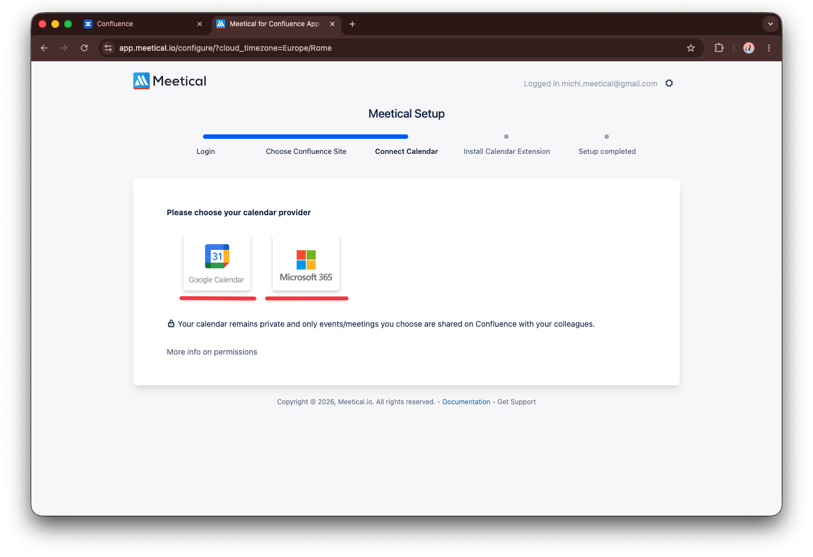Open the settings gear next to logged-in email
Image resolution: width=813 pixels, height=557 pixels.
(x=669, y=83)
